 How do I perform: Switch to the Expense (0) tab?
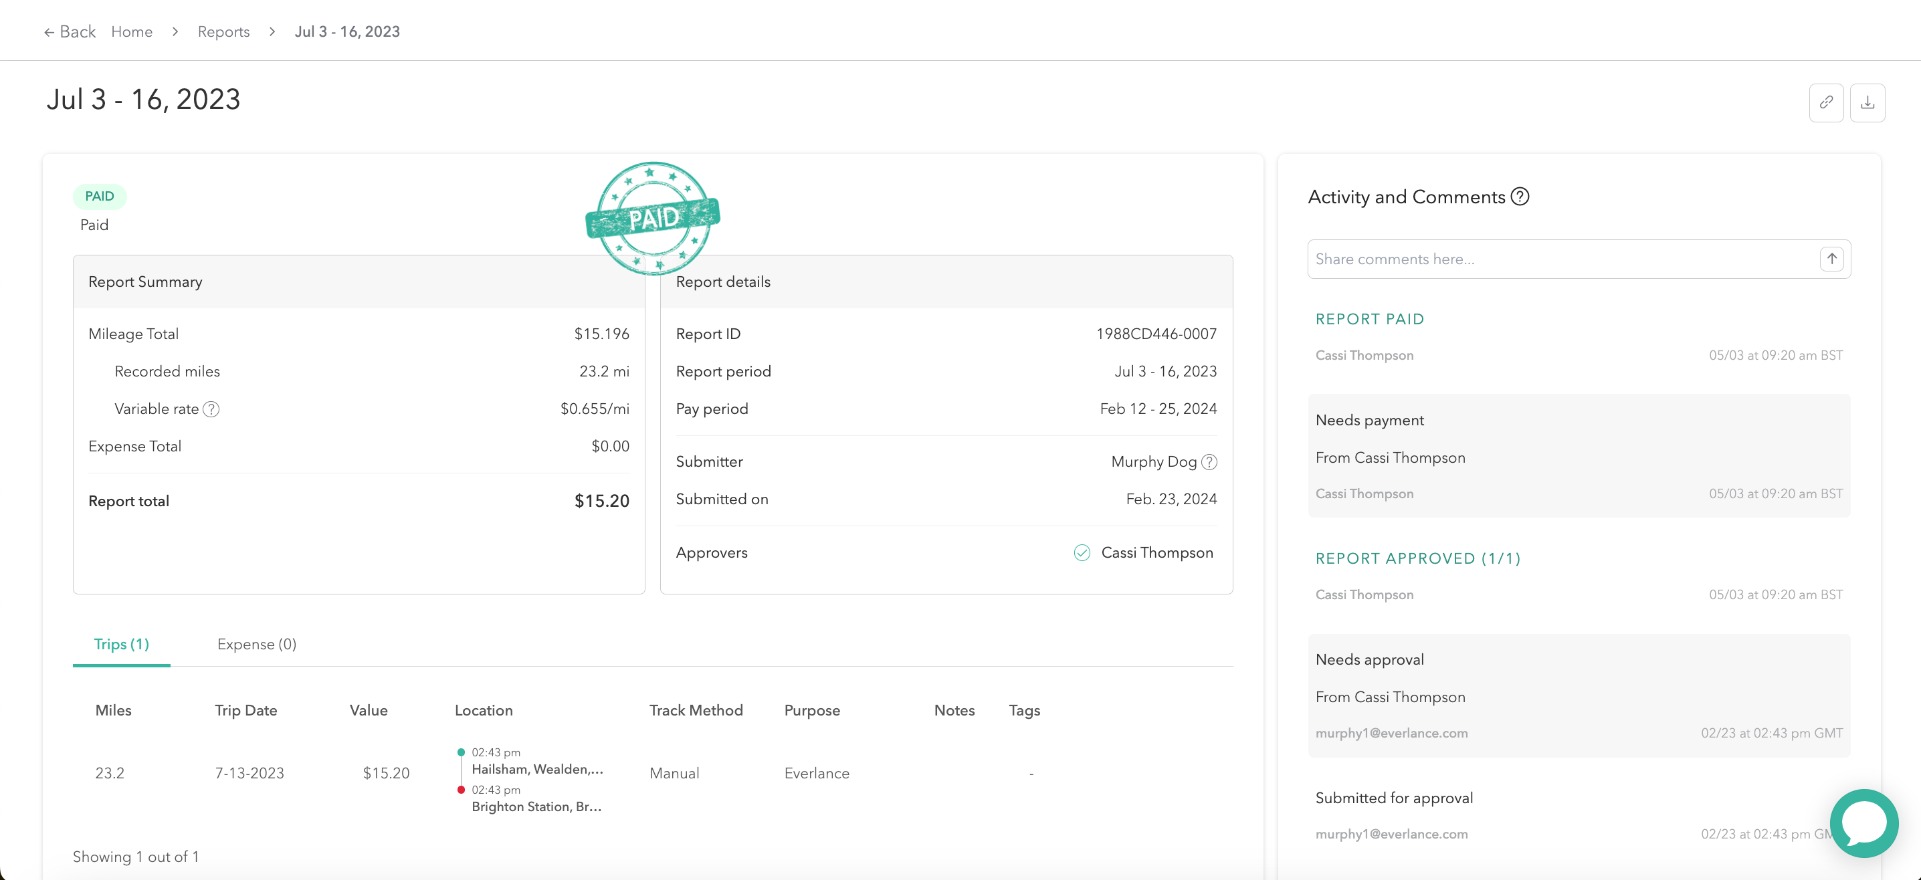tap(257, 643)
